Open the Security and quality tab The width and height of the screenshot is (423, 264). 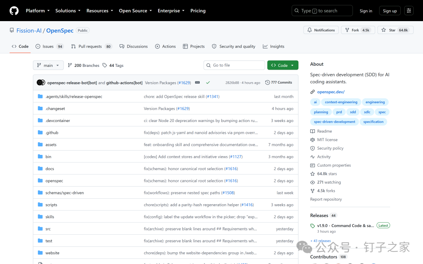[x=233, y=46]
